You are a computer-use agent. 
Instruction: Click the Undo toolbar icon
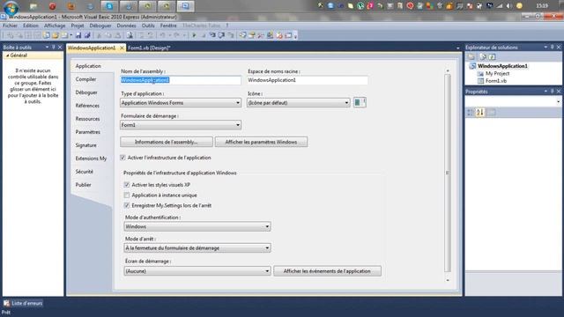(162, 35)
